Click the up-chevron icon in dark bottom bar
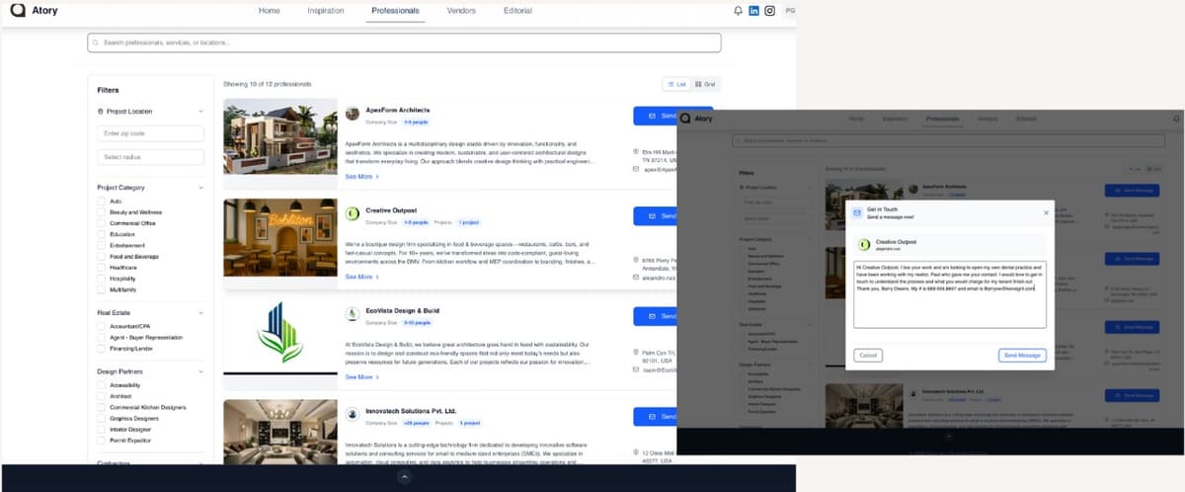 pos(403,476)
